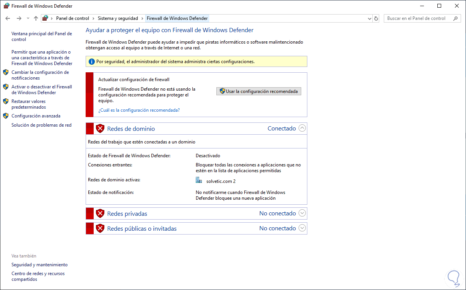
Task: Click shield icon beside 'Activar o desactivar'
Action: [x=6, y=87]
